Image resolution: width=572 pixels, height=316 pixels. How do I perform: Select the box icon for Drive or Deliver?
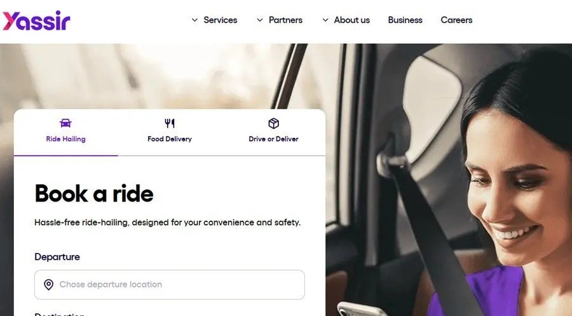click(x=273, y=123)
